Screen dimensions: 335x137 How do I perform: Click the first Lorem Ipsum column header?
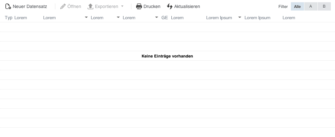click(x=219, y=18)
